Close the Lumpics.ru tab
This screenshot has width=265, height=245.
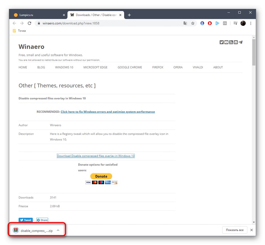pyautogui.click(x=64, y=15)
